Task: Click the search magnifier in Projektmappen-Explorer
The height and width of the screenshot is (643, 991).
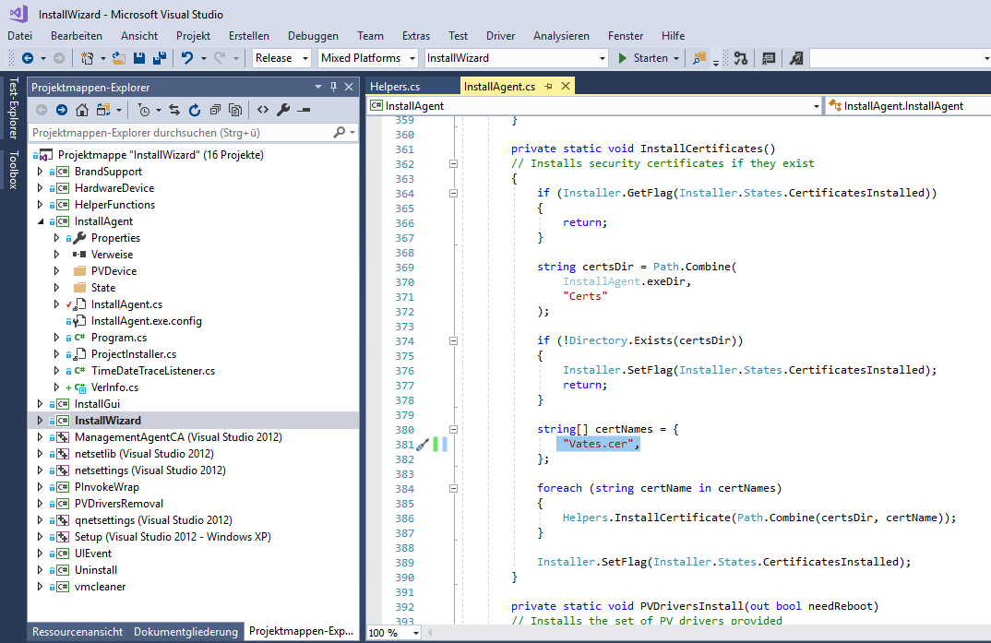Action: click(x=340, y=133)
